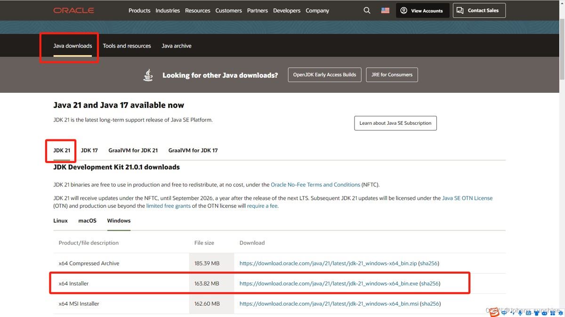
Task: Click the Oracle logo
Action: [73, 10]
